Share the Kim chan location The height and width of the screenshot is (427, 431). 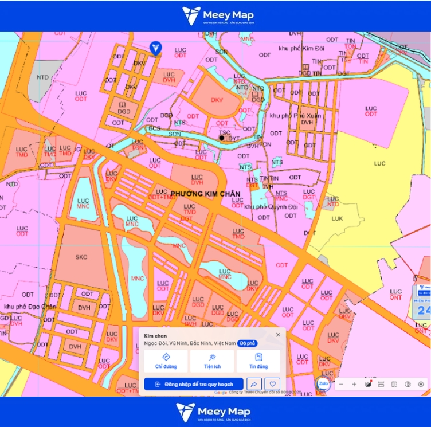pos(254,384)
